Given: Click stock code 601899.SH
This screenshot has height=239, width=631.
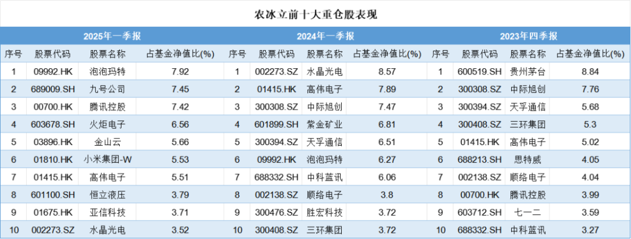Looking at the screenshot, I should [276, 125].
